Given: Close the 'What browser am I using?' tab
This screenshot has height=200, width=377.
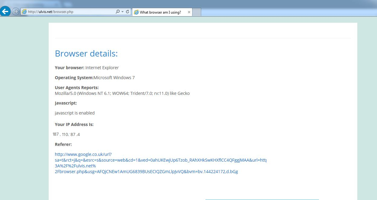Looking at the screenshot, I should [189, 12].
